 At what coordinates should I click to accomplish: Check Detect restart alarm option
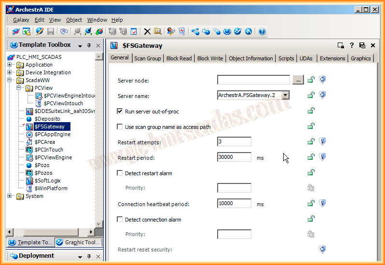[120, 173]
